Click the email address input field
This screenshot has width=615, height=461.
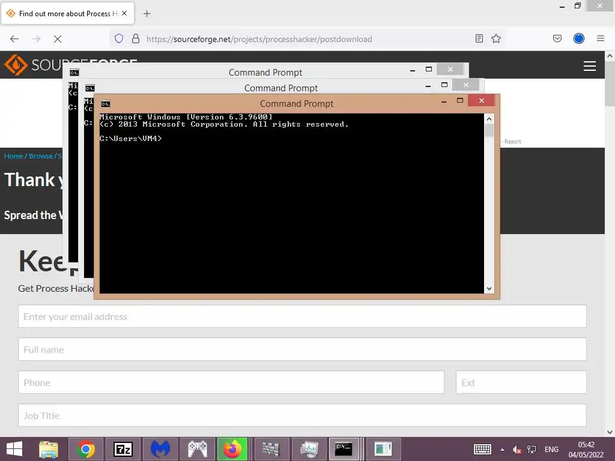[302, 316]
